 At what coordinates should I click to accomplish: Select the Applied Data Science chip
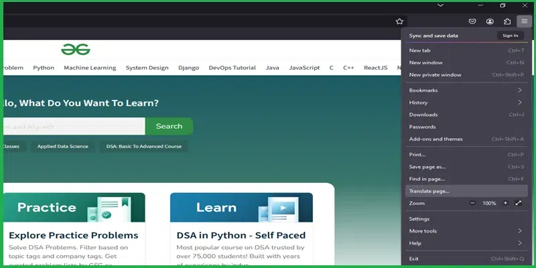point(63,146)
